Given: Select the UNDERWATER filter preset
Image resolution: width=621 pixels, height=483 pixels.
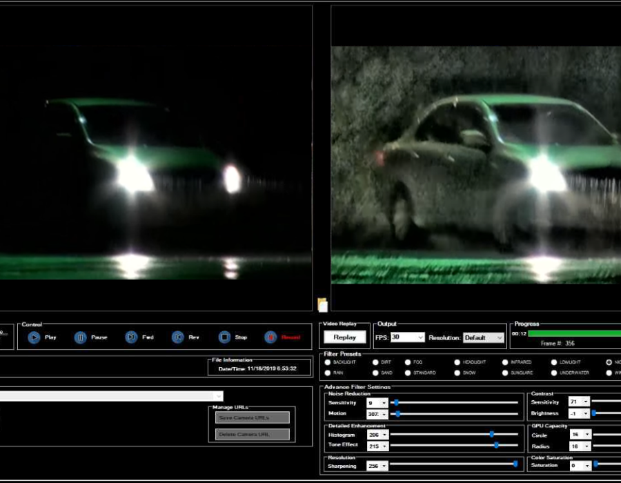Looking at the screenshot, I should tap(554, 373).
